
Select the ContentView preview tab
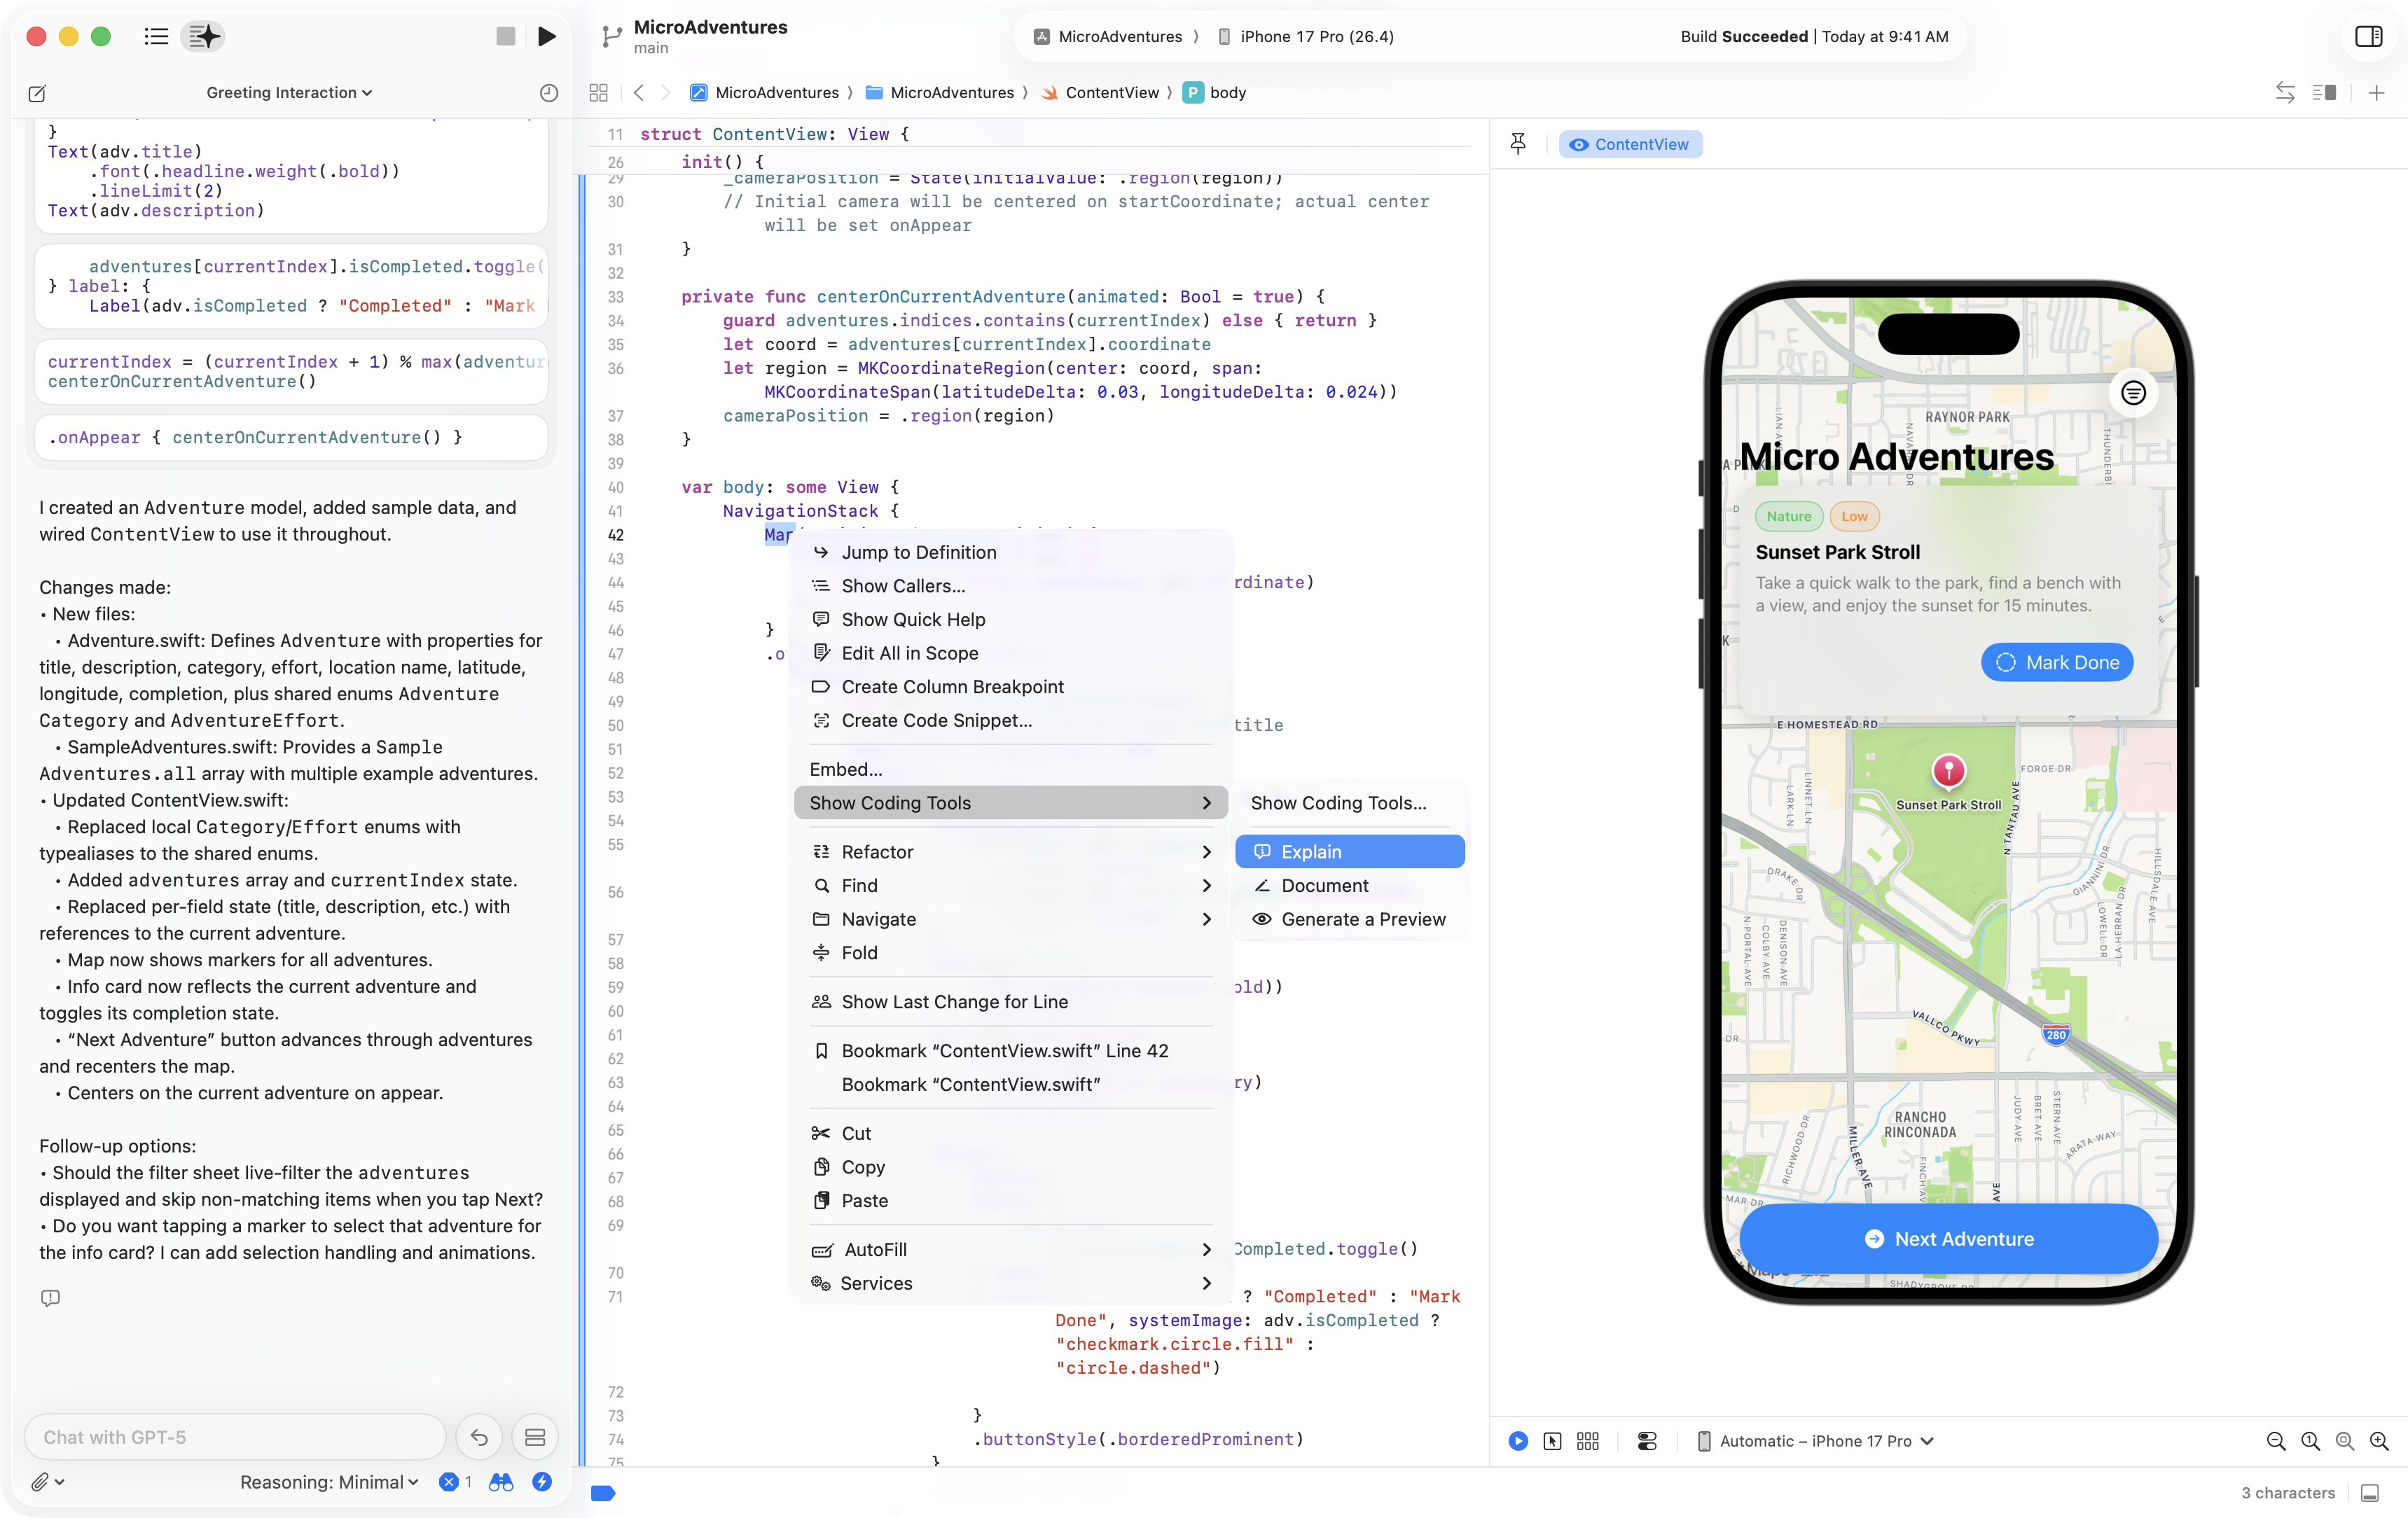[x=1630, y=144]
